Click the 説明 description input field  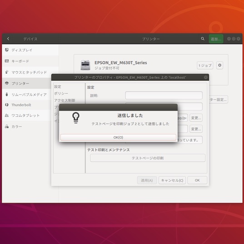point(164,95)
